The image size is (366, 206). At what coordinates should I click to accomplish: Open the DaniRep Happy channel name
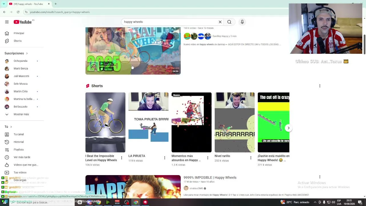224,36
